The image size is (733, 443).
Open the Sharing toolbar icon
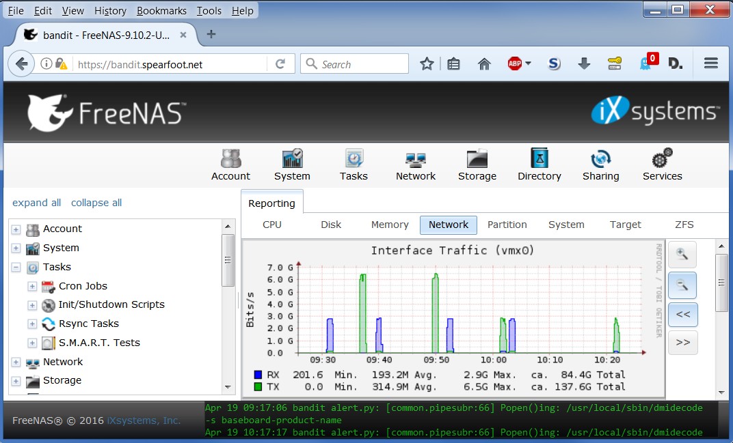click(x=600, y=159)
